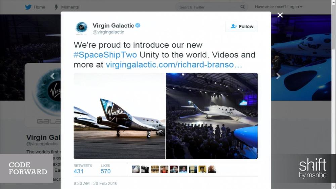
Task: Click Virgin Galactic's verified badge
Action: pos(138,26)
